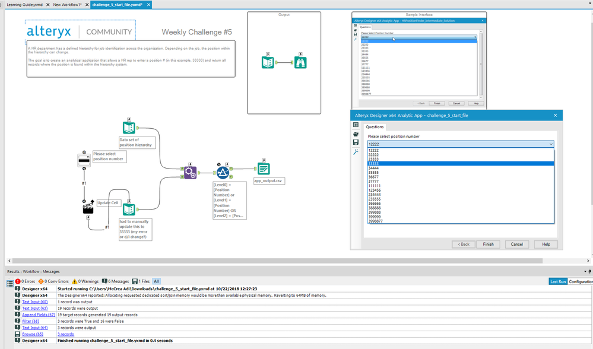Click the save icon in Analytic App dialog
Image resolution: width=593 pixels, height=349 pixels.
click(x=356, y=142)
